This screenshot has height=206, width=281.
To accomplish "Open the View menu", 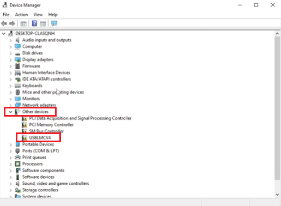I will pos(38,15).
